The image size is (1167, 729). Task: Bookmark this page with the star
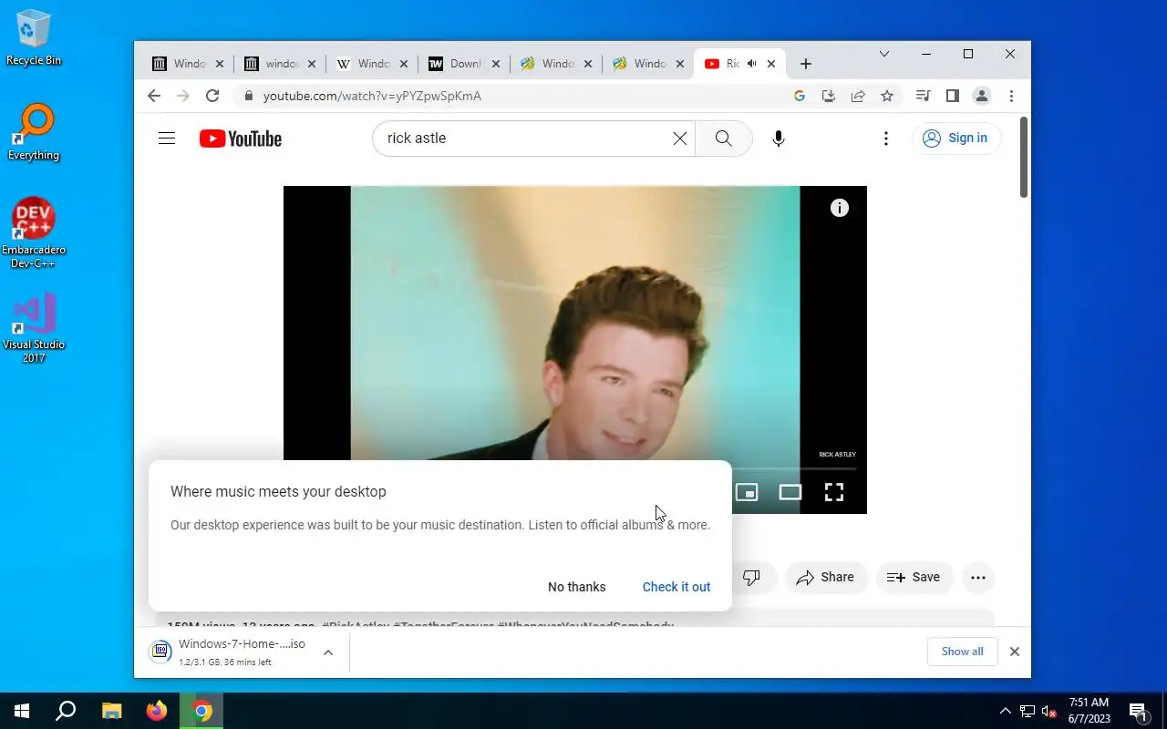click(x=887, y=96)
